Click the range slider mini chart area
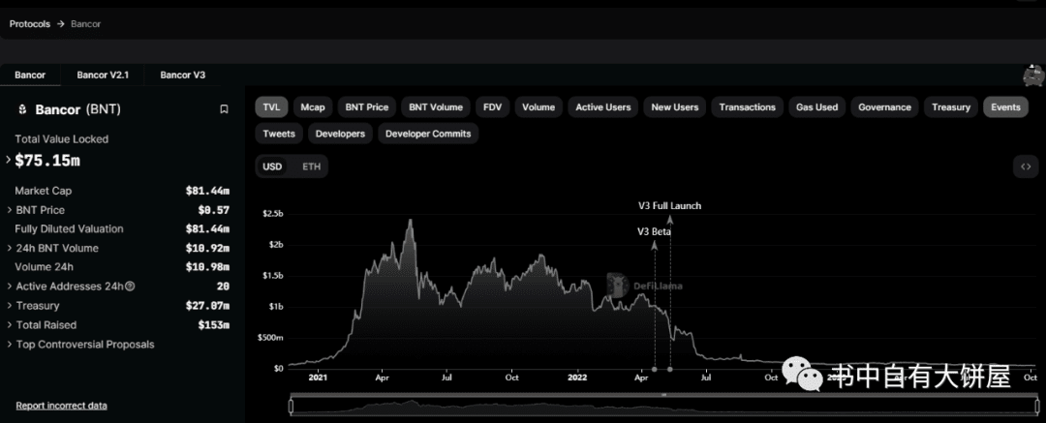 pyautogui.click(x=663, y=406)
